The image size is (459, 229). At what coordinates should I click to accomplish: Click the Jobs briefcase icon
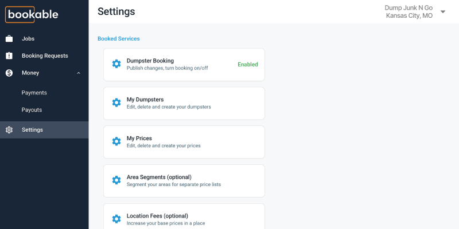(x=9, y=39)
